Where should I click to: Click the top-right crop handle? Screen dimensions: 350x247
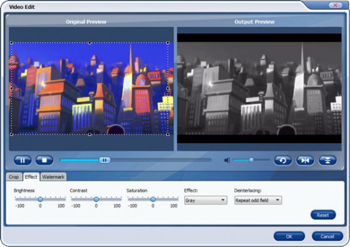tap(168, 43)
